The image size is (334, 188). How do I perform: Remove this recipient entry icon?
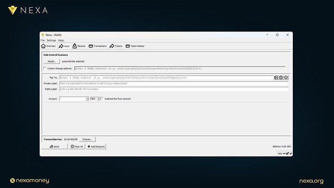286,78
